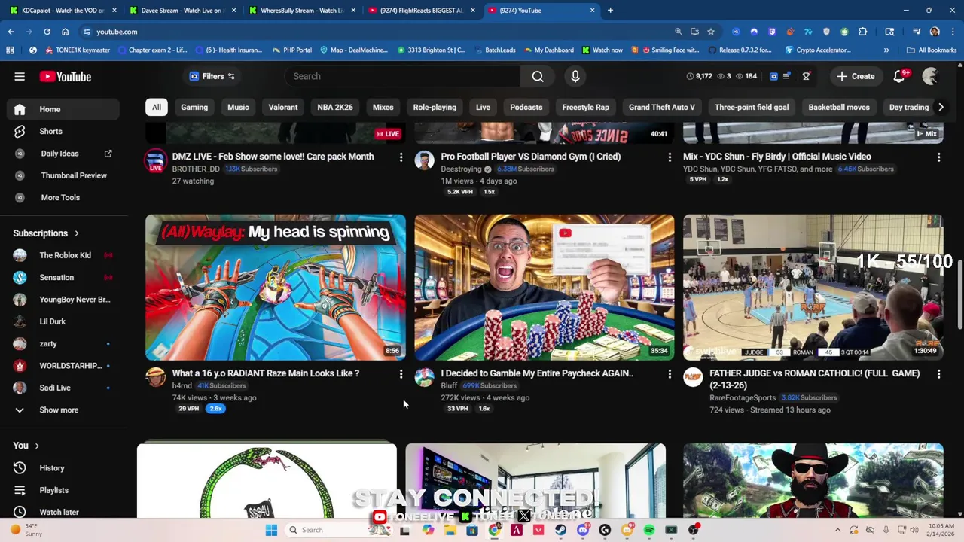Open the Shorts sidebar item
Viewport: 964px width, 542px height.
point(63,131)
